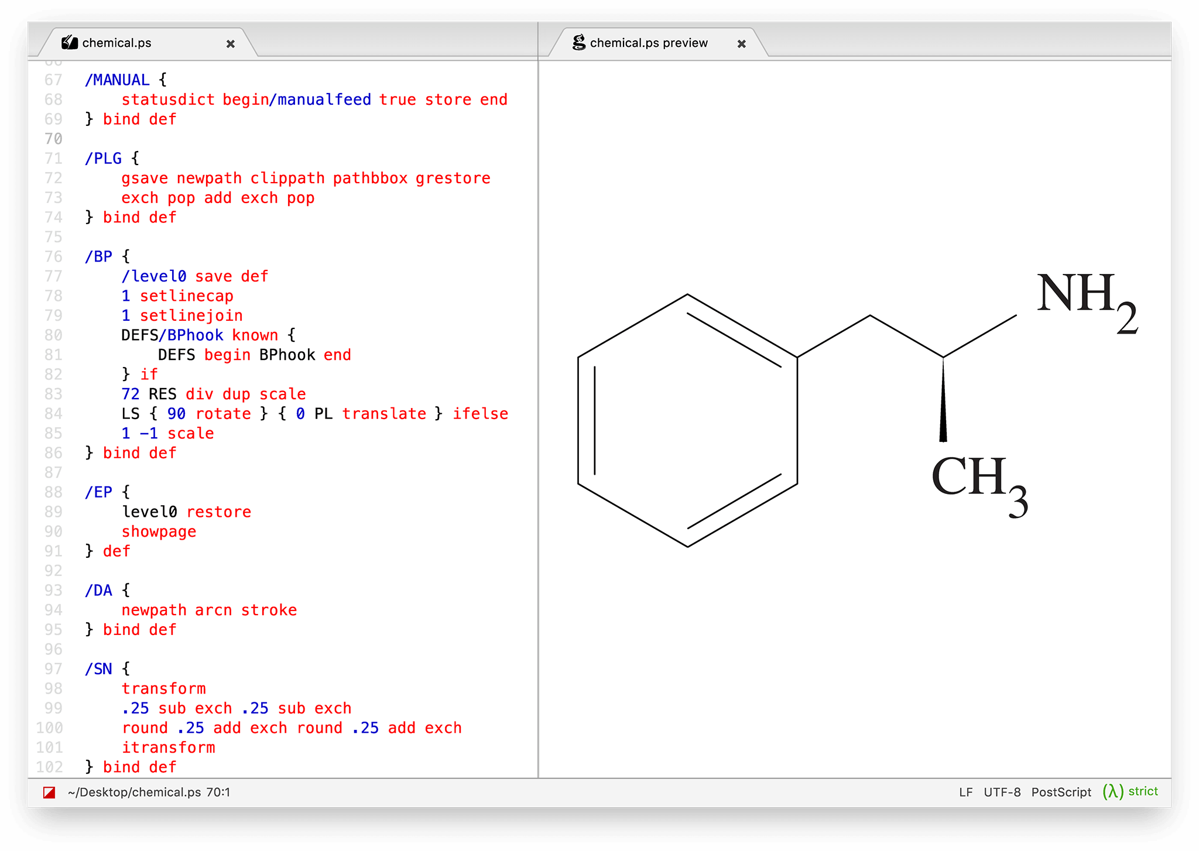Click the preview tab's Ghostscript icon
1199x851 pixels.
[579, 43]
